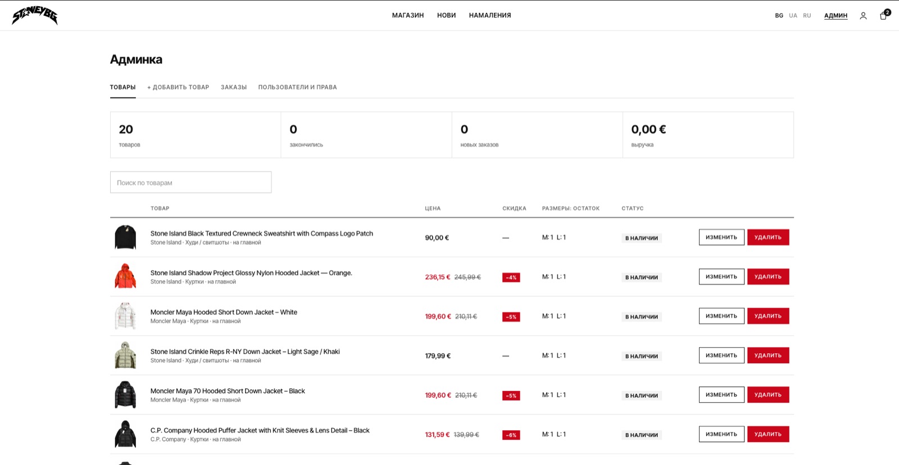899x465 pixels.
Task: Click the Shadow Project Glossy Nylon title
Action: (x=251, y=273)
